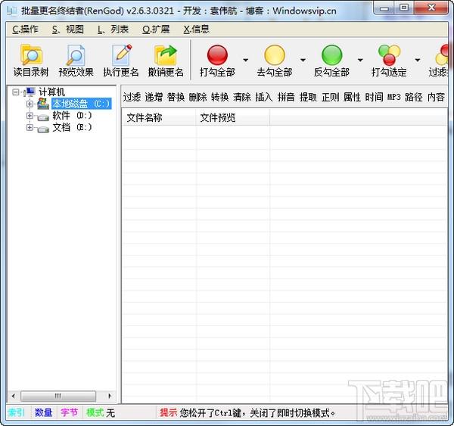Select 计算机 root label in tree

[51, 92]
